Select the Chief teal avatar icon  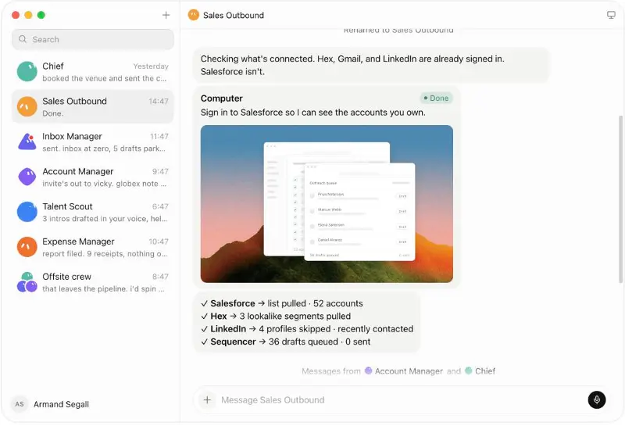point(27,71)
